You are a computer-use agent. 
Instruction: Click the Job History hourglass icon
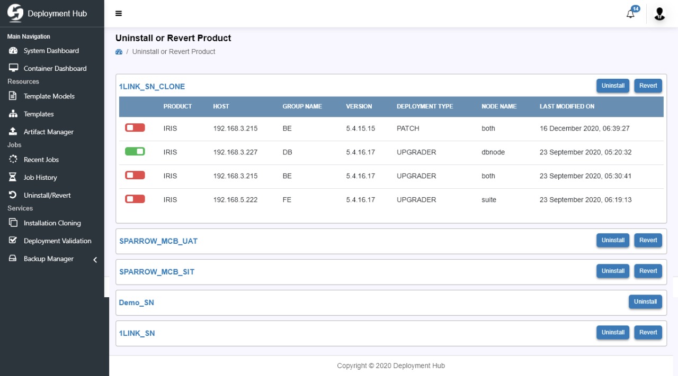tap(13, 177)
